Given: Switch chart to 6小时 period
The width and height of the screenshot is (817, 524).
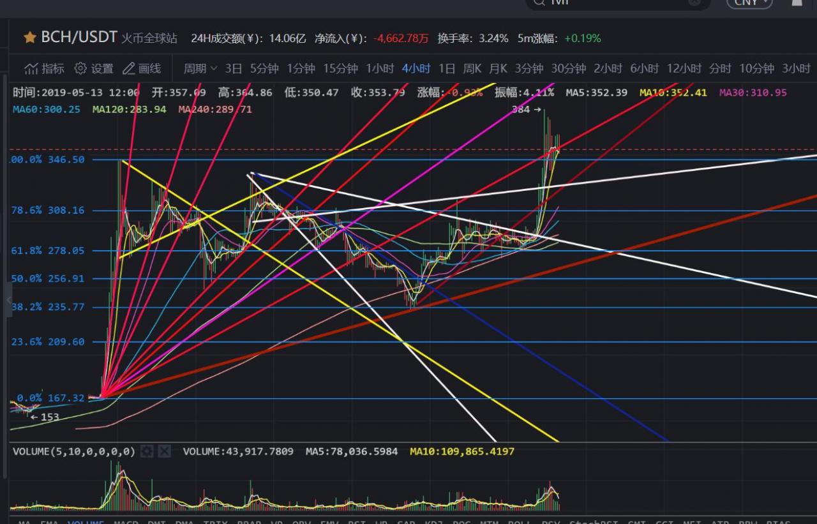Looking at the screenshot, I should (x=644, y=68).
